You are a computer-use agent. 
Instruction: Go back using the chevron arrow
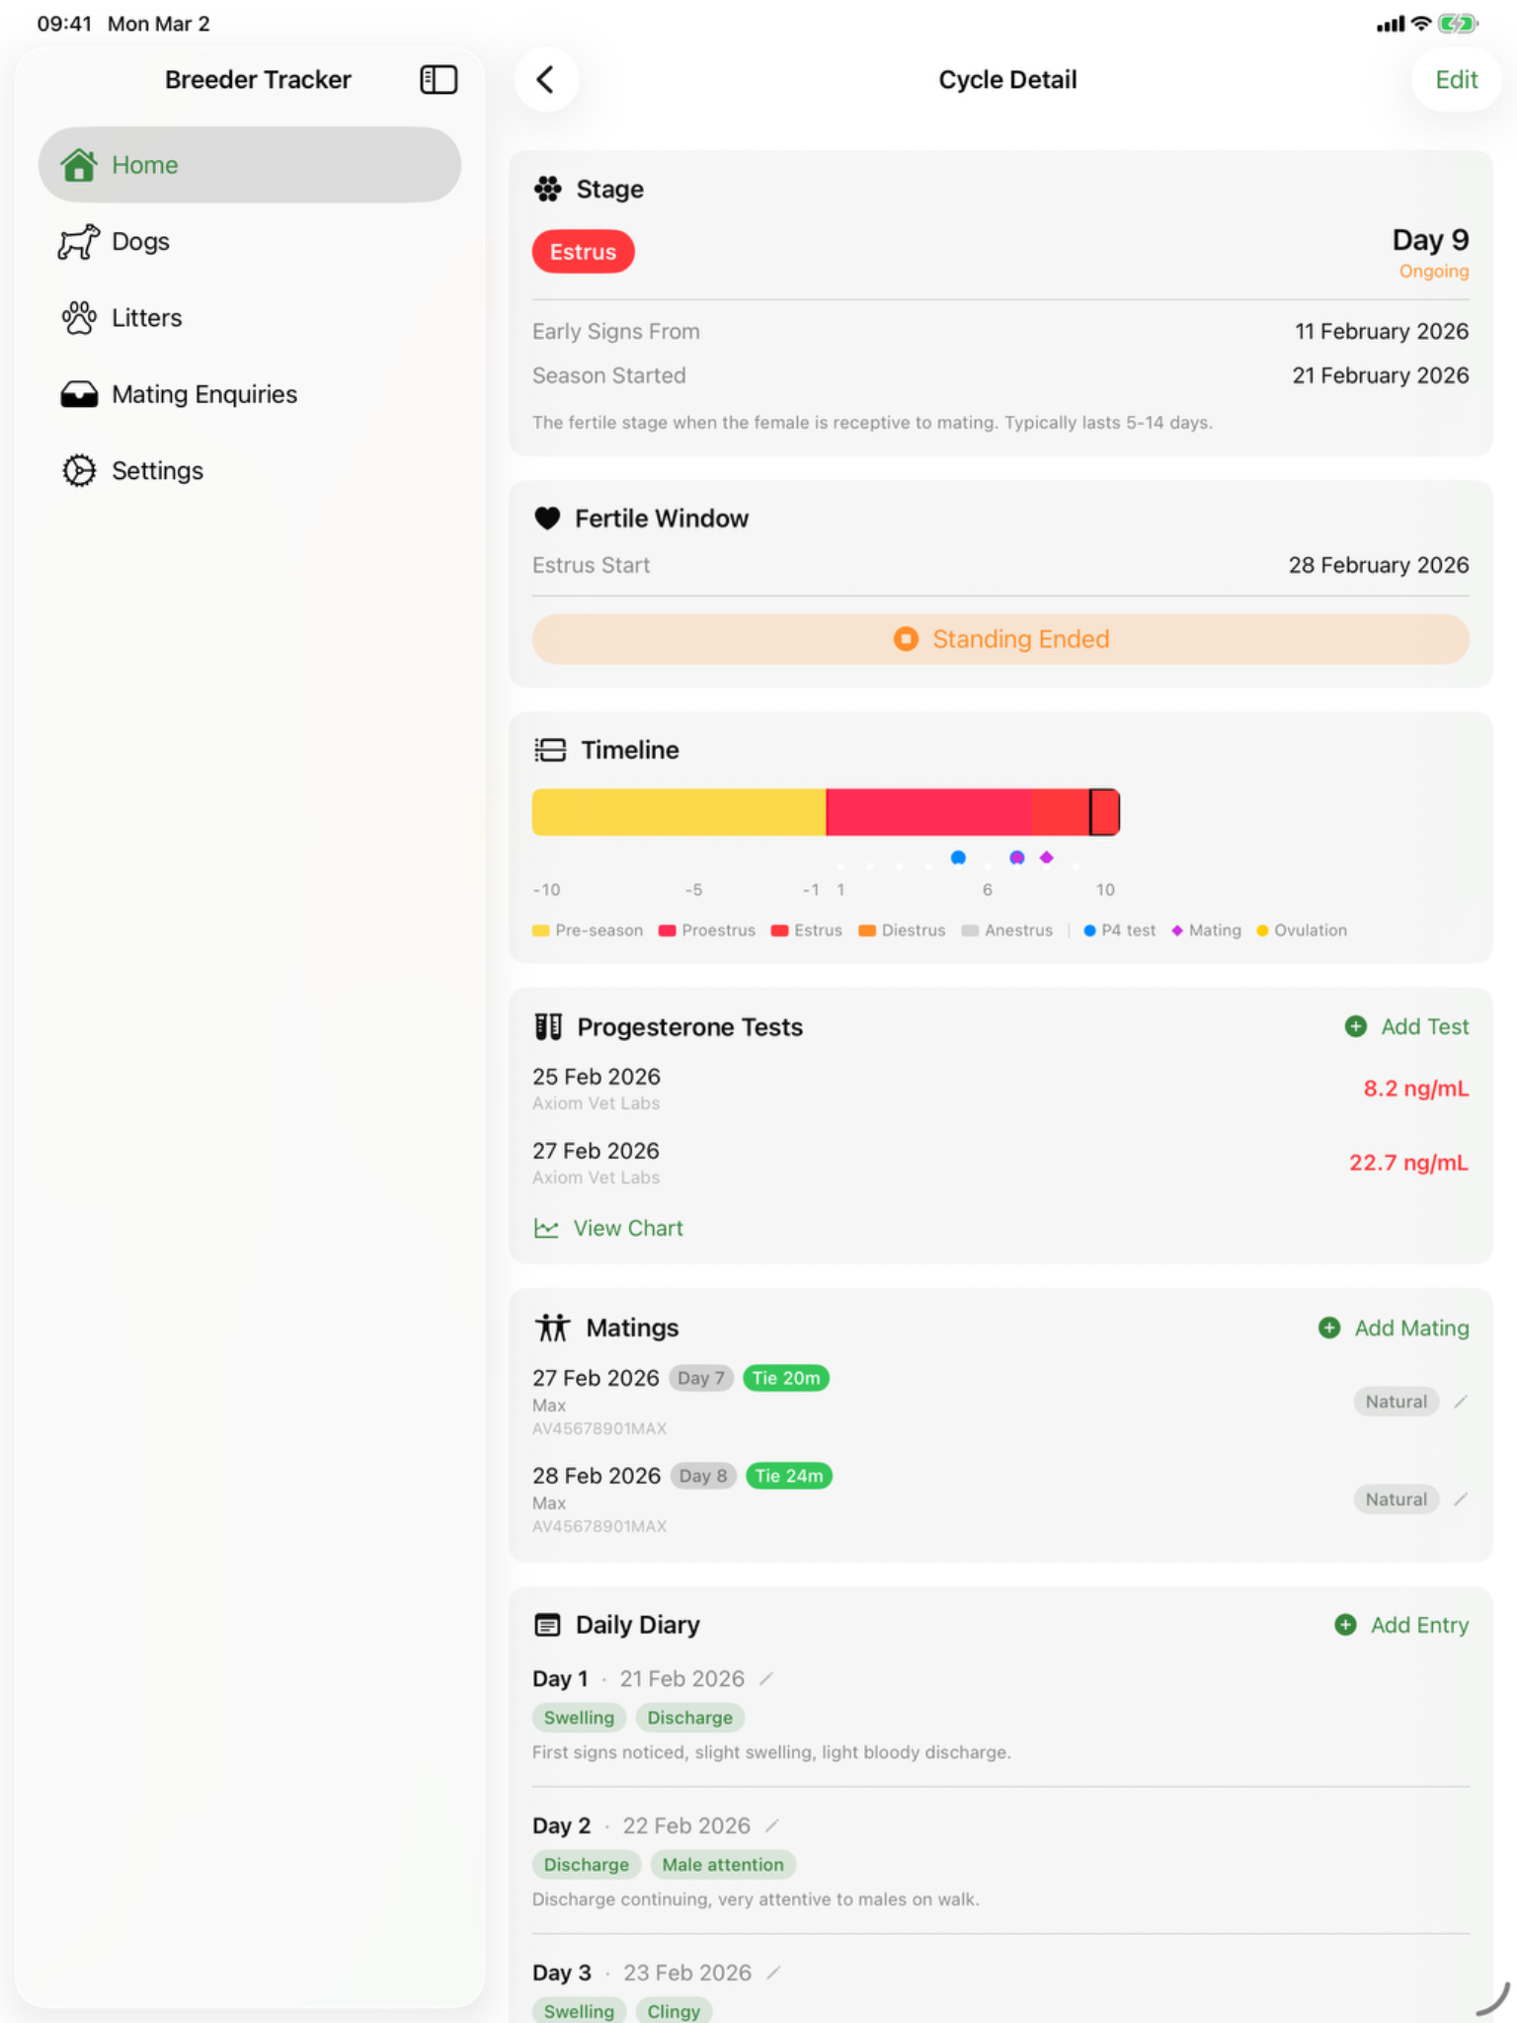click(546, 80)
